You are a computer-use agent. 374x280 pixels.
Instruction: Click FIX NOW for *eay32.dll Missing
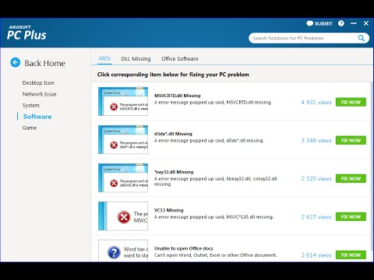coord(351,178)
